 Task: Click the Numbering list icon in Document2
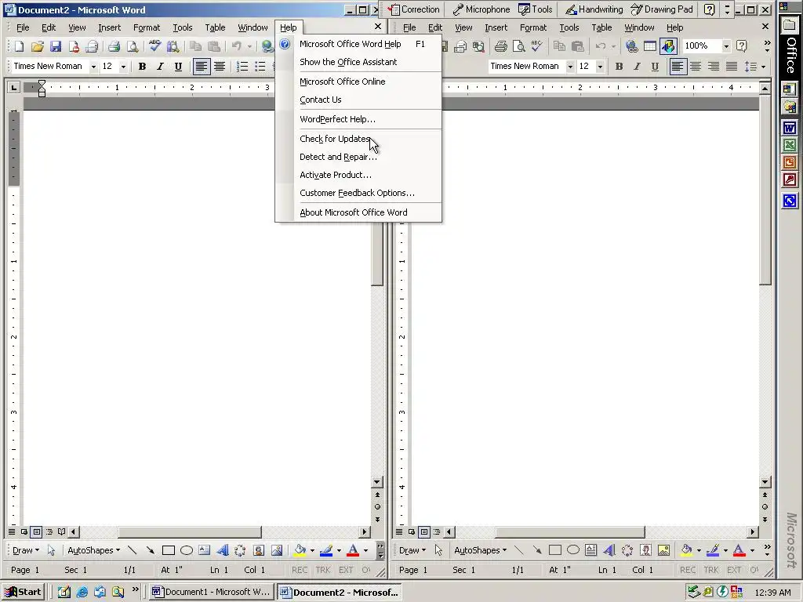[242, 67]
